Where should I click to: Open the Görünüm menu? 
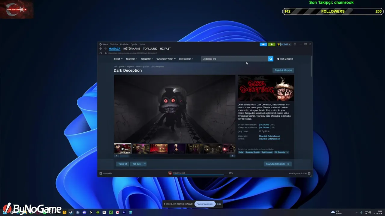click(114, 44)
